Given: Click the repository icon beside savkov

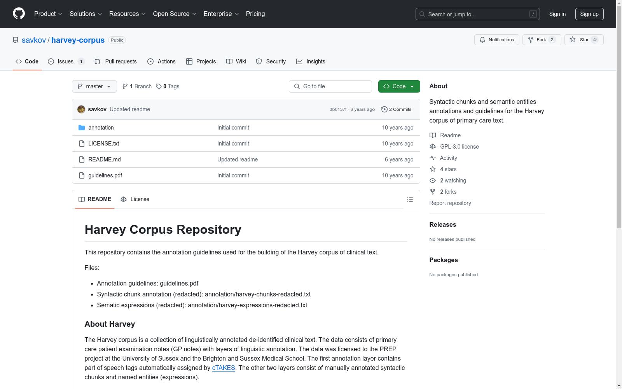Looking at the screenshot, I should click(x=16, y=40).
